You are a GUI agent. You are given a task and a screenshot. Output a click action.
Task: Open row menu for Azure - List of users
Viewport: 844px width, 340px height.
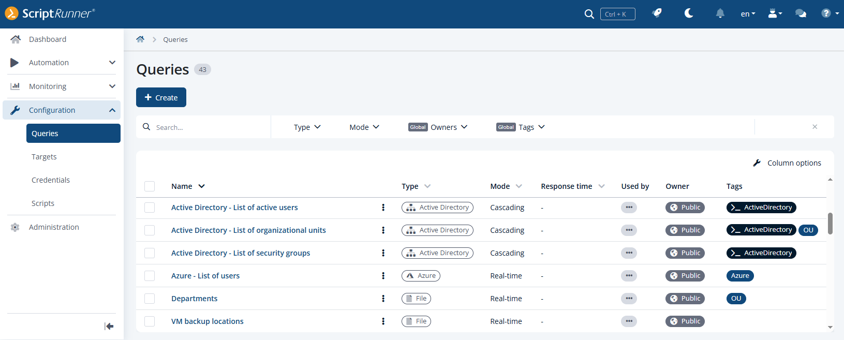tap(383, 276)
